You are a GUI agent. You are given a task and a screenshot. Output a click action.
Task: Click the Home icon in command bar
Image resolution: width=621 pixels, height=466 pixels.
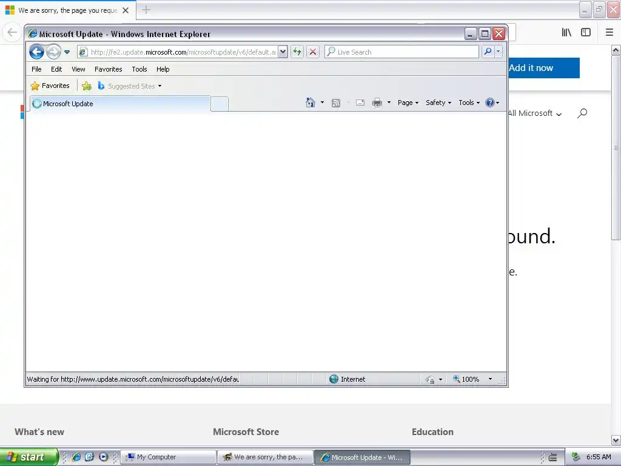(310, 103)
